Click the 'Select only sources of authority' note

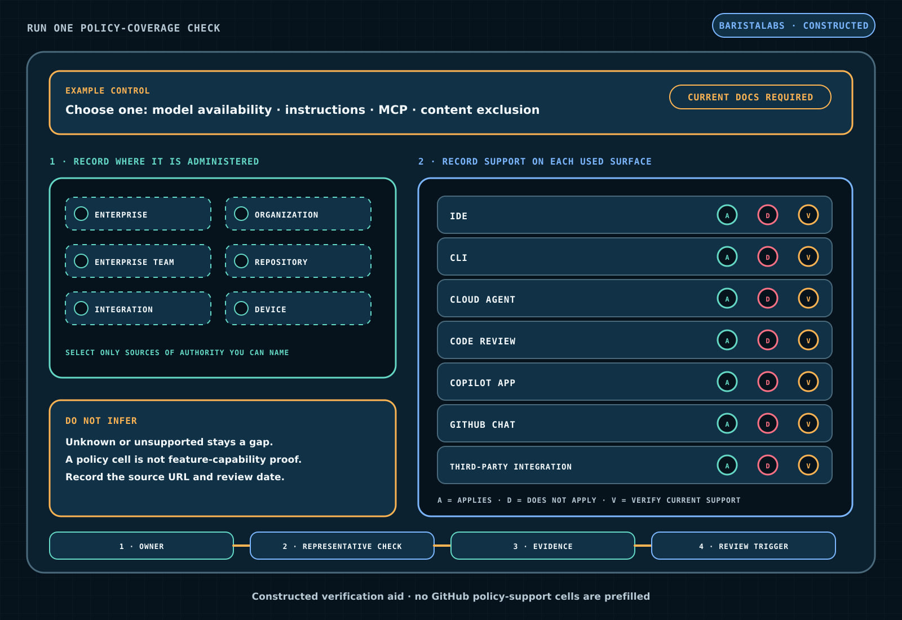177,352
